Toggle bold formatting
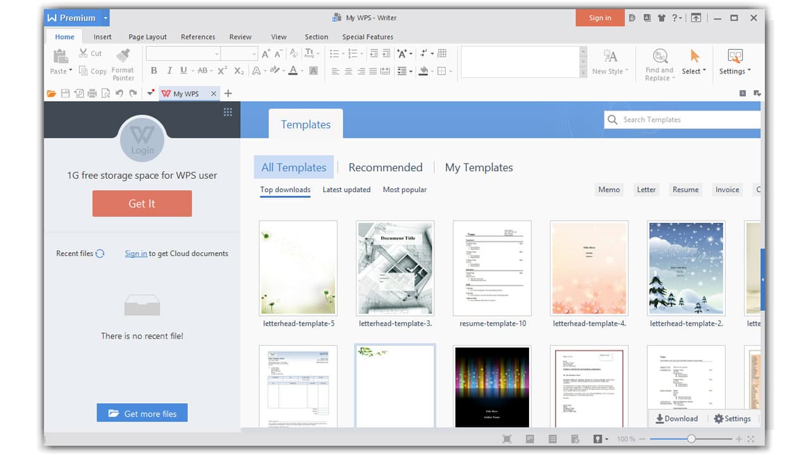This screenshot has width=809, height=455. click(x=154, y=71)
